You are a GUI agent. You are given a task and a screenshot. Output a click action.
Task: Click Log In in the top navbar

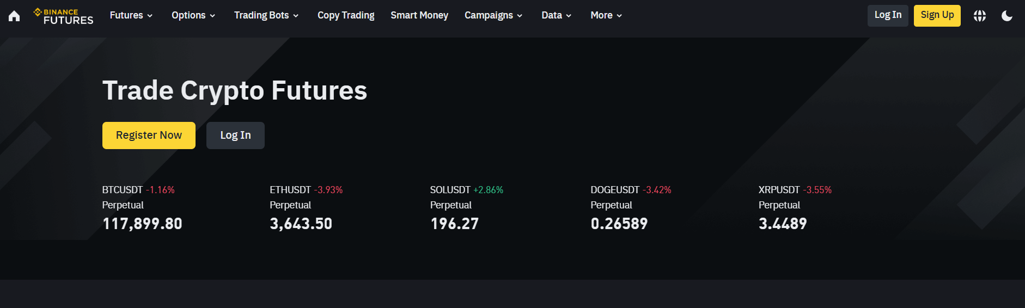[x=887, y=15]
